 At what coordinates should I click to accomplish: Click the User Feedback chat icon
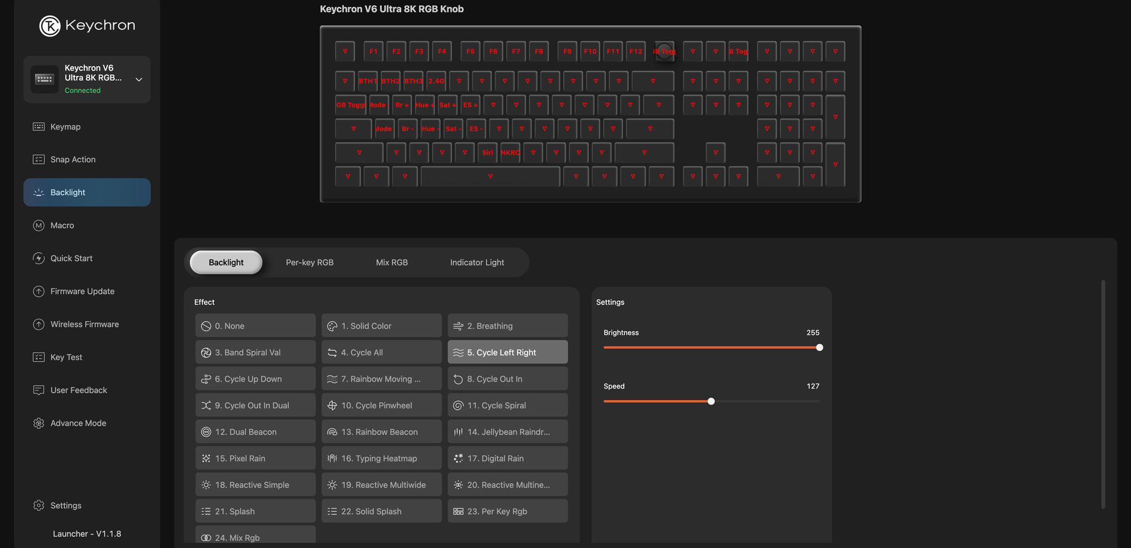[38, 390]
